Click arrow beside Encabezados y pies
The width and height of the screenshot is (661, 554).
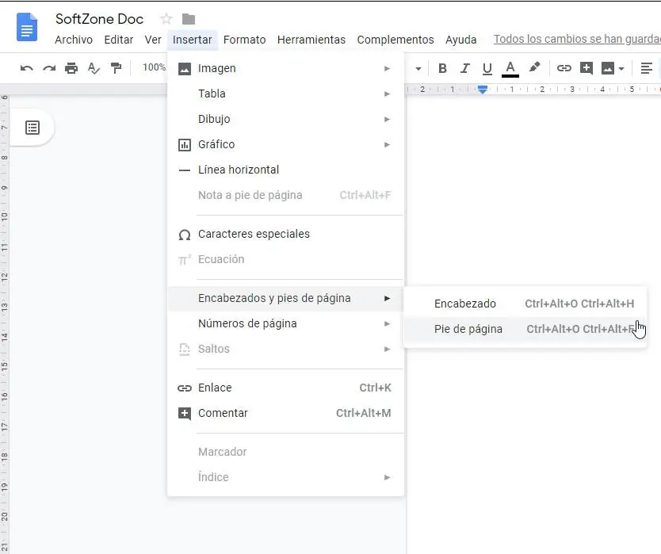coord(387,298)
